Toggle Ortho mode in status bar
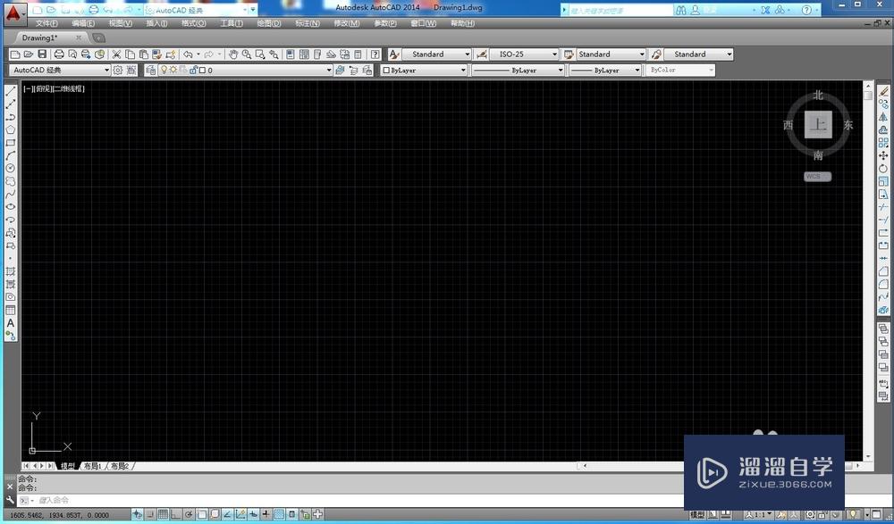The image size is (894, 524). coord(175,514)
